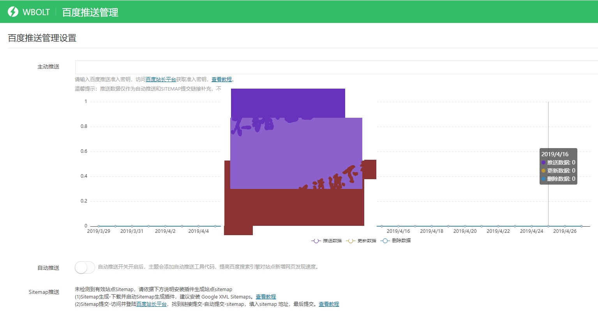Click the 百度推送管理设置 page heading

point(42,38)
